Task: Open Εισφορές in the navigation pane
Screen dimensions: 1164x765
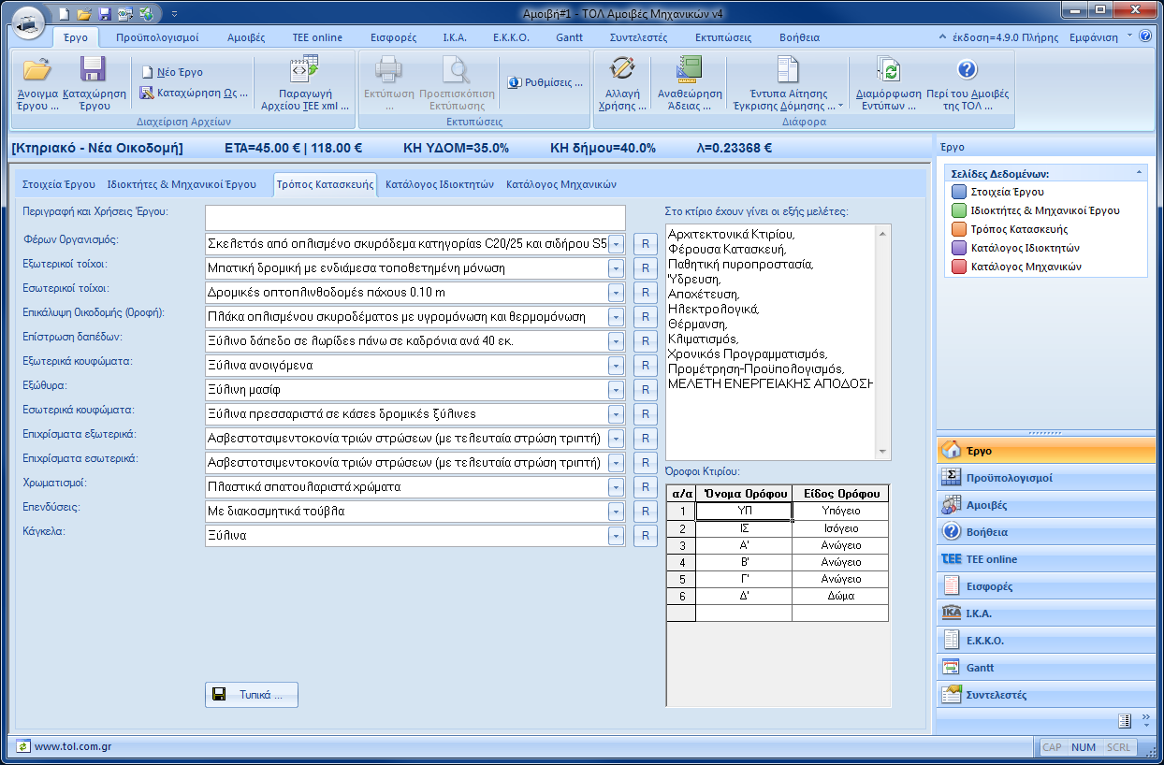Action: pos(1046,586)
